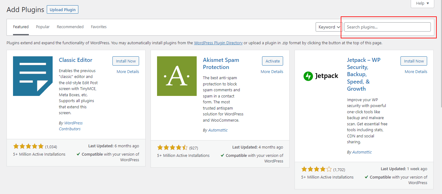442x194 pixels.
Task: Click the Jetpack logo image
Action: pos(321,76)
